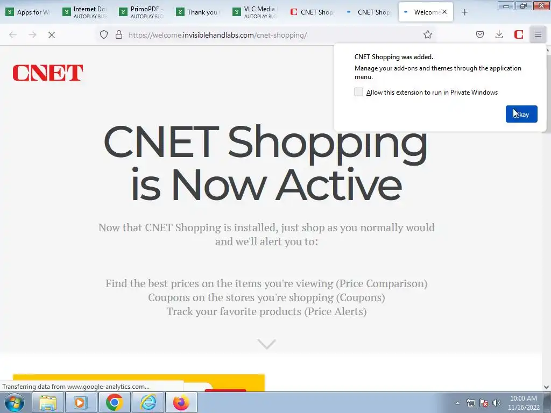Screen dimensions: 551x413
Task: Launch Internet Explorer from the taskbar
Action: click(147, 402)
